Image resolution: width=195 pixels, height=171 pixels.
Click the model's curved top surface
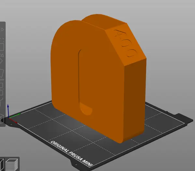pyautogui.click(x=103, y=21)
